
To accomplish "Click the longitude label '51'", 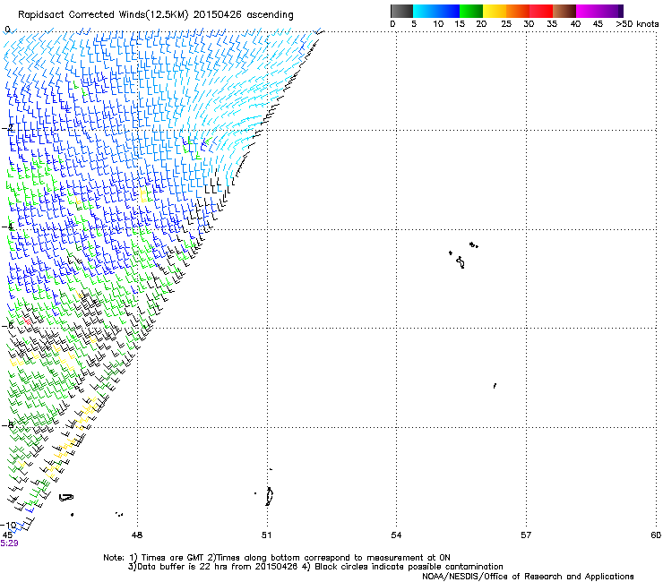I will coord(266,535).
